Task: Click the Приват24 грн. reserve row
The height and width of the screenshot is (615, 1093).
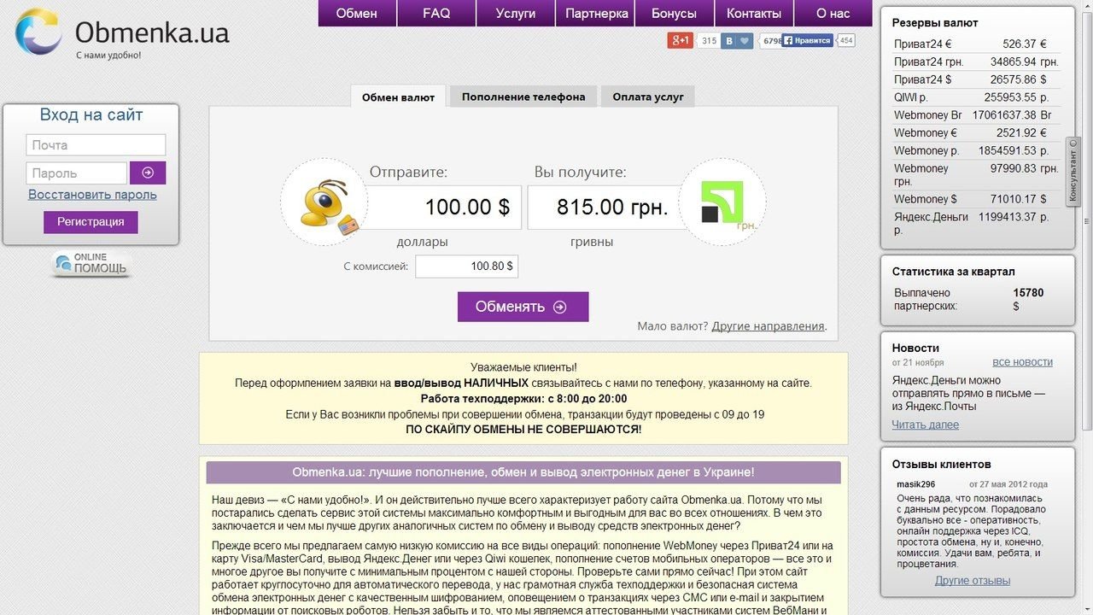Action: [977, 62]
